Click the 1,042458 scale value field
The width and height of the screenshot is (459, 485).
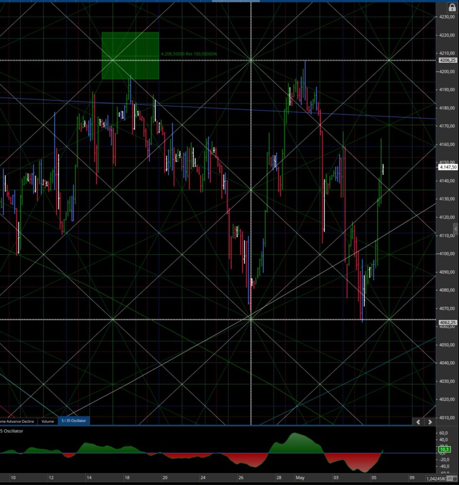point(436,478)
